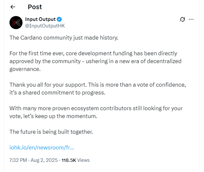Open the iohk.io newsroom link
The width and height of the screenshot is (204, 172).
pos(42,147)
